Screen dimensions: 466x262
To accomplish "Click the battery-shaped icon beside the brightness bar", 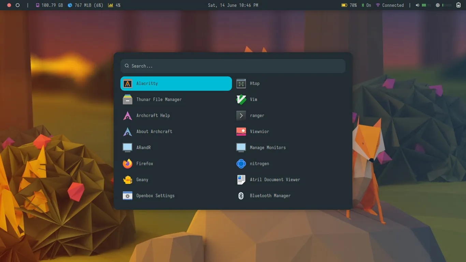I will point(458,5).
